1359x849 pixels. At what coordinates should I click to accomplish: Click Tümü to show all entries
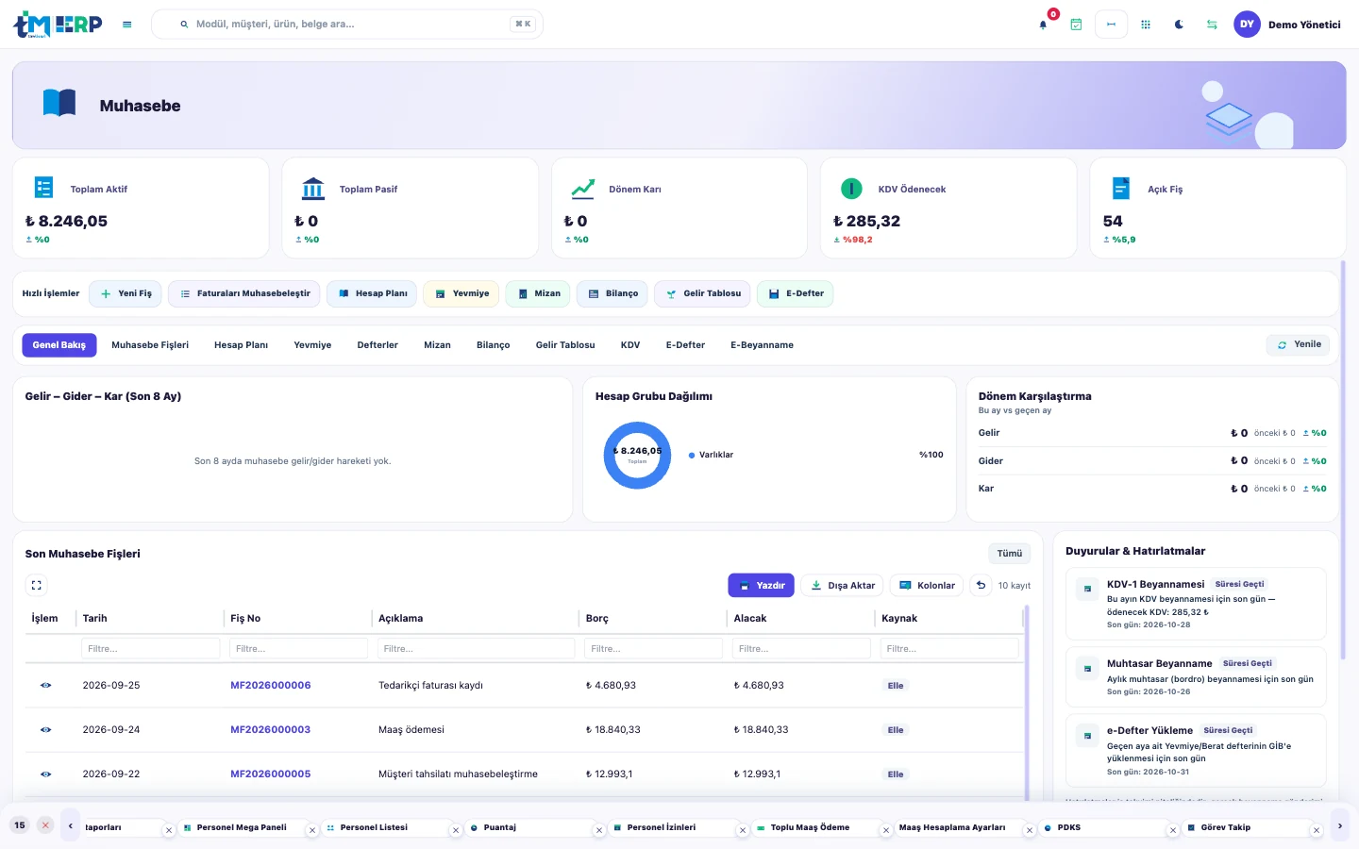coord(1010,554)
